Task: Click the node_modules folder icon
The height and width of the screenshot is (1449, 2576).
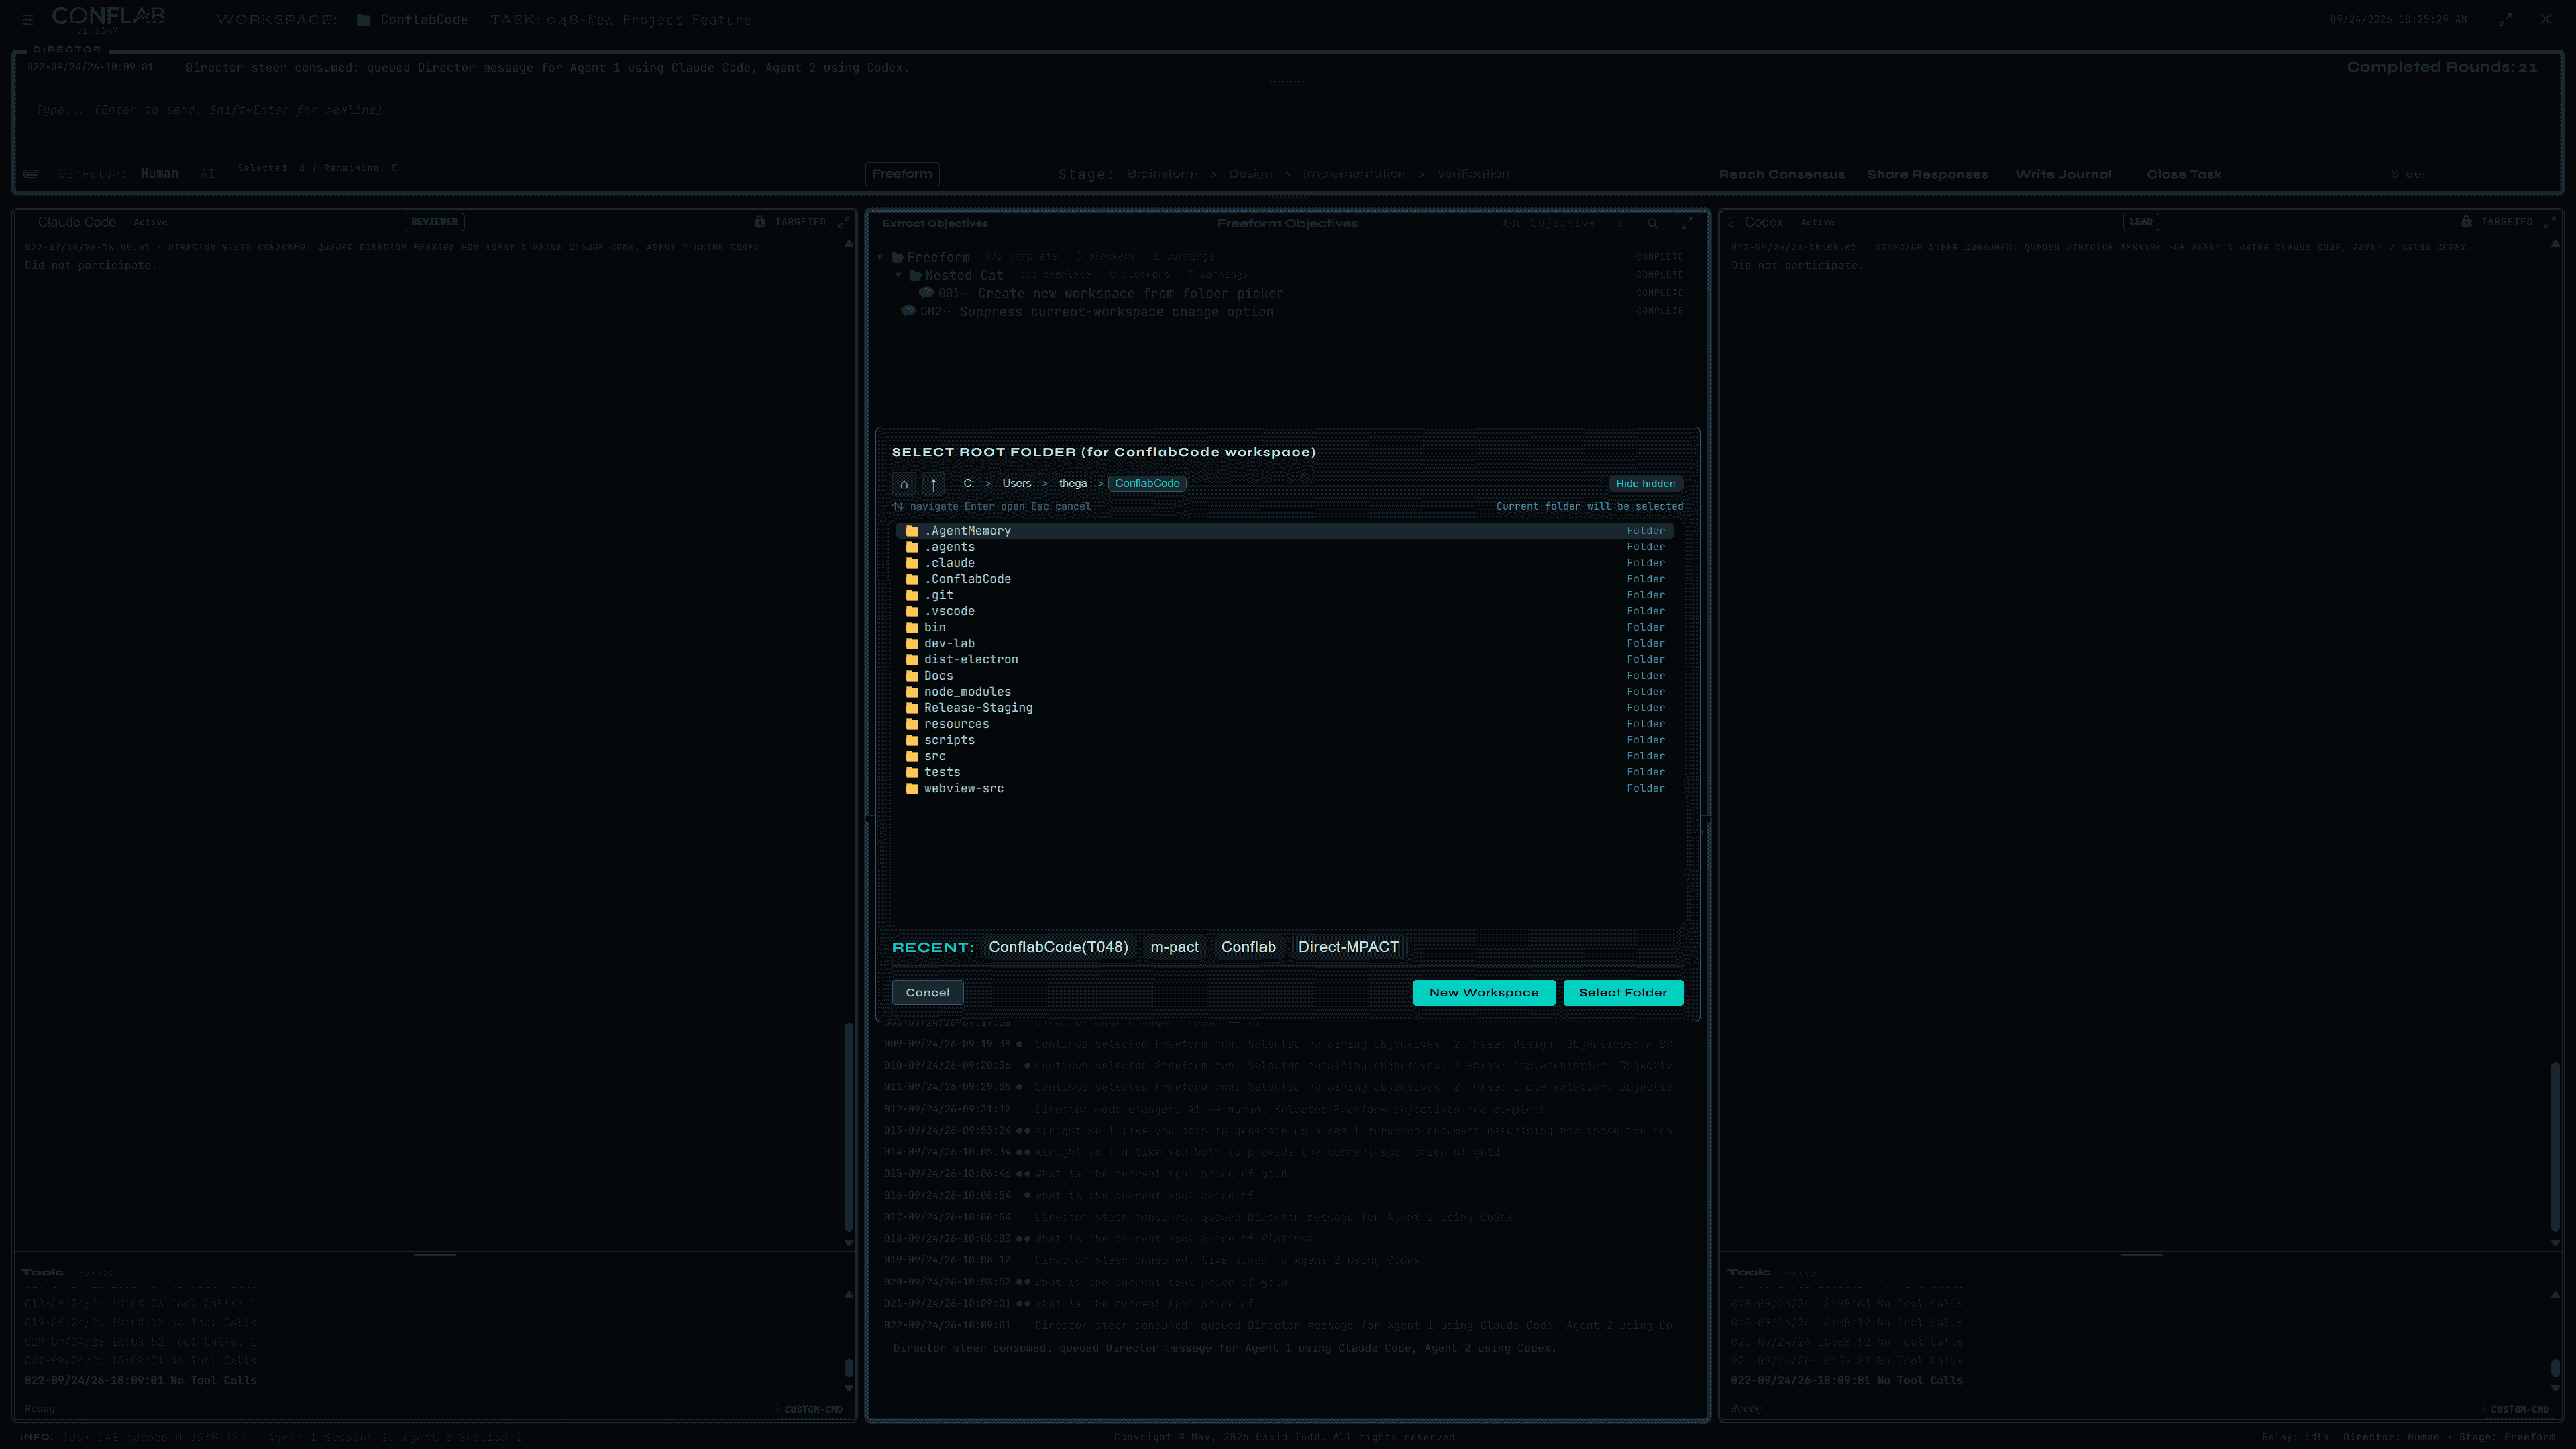Action: tap(912, 692)
